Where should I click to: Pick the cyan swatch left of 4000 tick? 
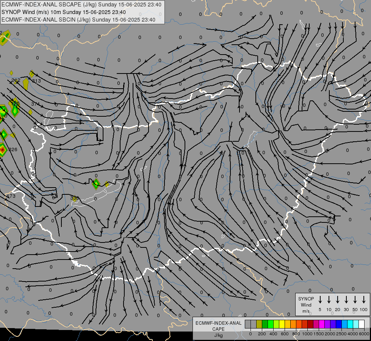[350, 324]
